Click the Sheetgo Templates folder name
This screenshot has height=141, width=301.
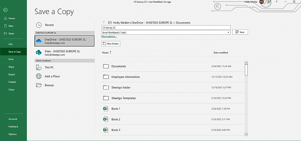(124, 98)
